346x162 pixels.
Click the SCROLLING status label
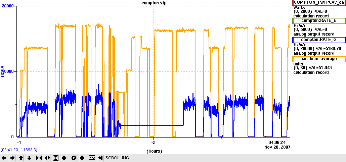[x=117, y=158]
